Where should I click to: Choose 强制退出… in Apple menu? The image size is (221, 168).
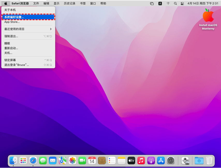click(28, 36)
